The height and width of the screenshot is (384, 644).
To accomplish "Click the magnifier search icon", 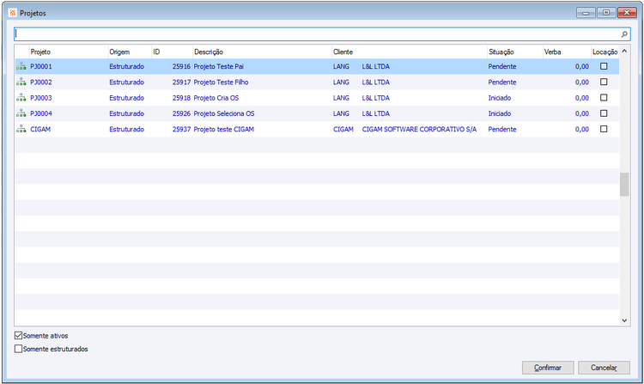I will pyautogui.click(x=624, y=34).
